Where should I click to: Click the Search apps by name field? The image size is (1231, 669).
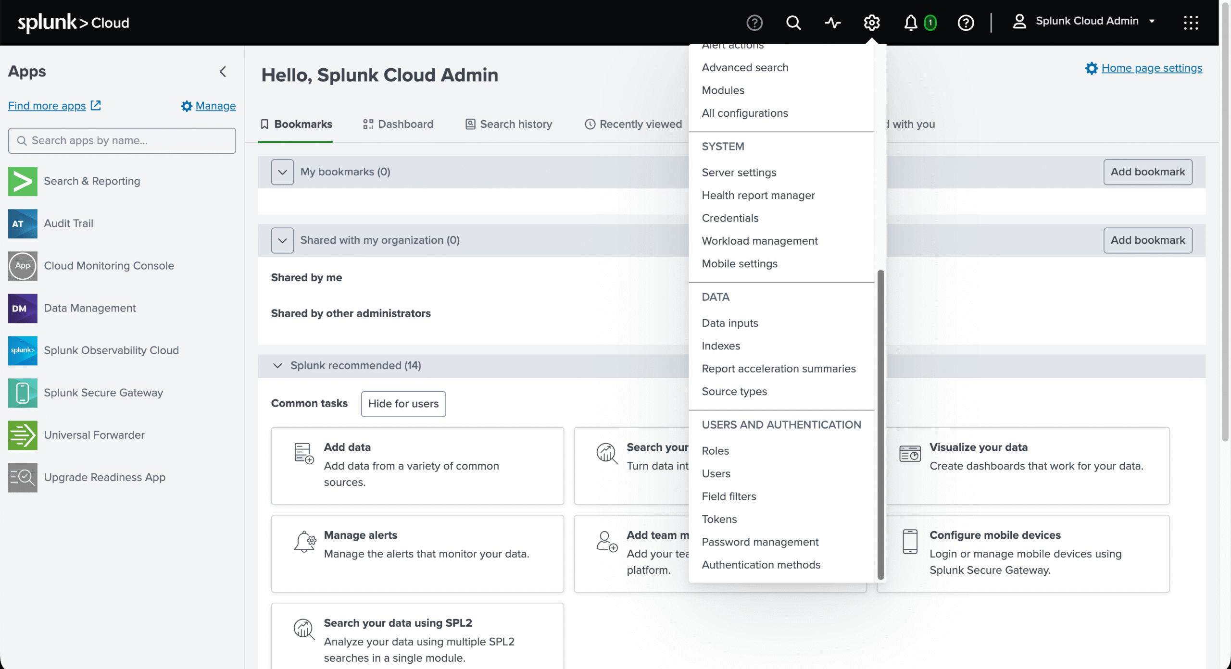pyautogui.click(x=122, y=141)
